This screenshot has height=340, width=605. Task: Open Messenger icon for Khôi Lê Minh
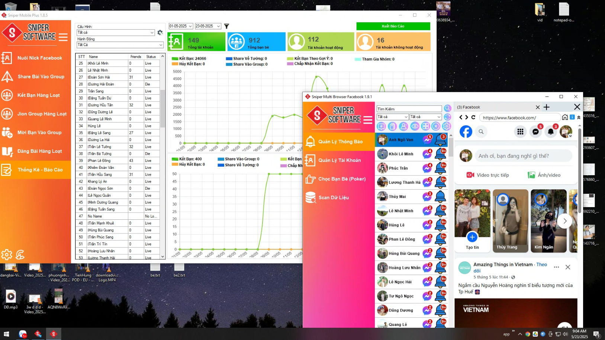click(x=427, y=154)
